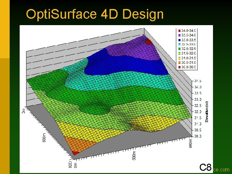
Task: Select legend label 31.5-32.0
Action: (188, 53)
